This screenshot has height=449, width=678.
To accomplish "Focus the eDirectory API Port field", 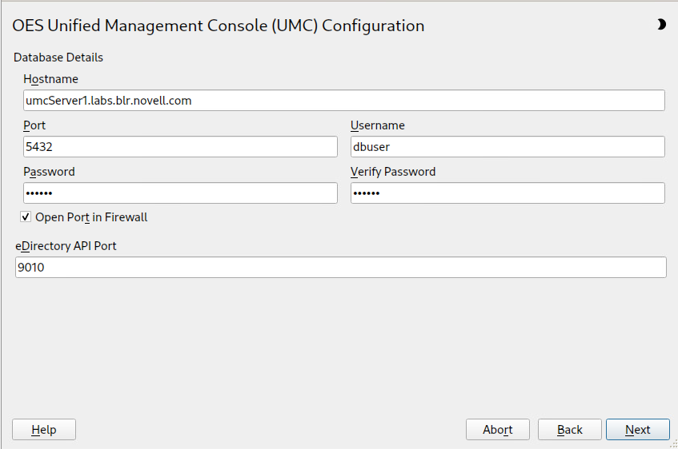I will coord(340,268).
